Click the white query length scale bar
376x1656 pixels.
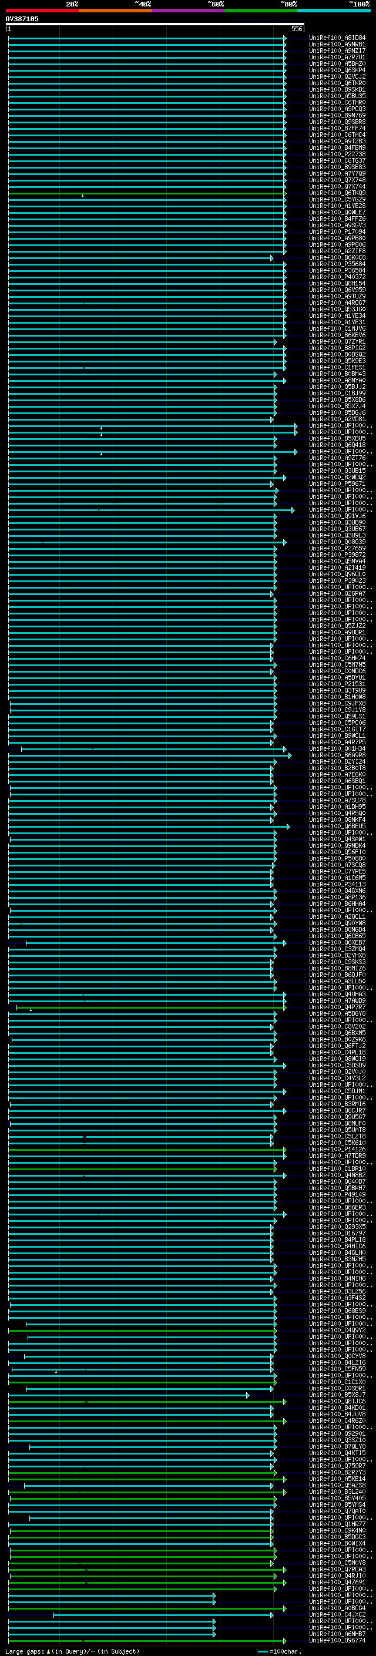click(155, 23)
